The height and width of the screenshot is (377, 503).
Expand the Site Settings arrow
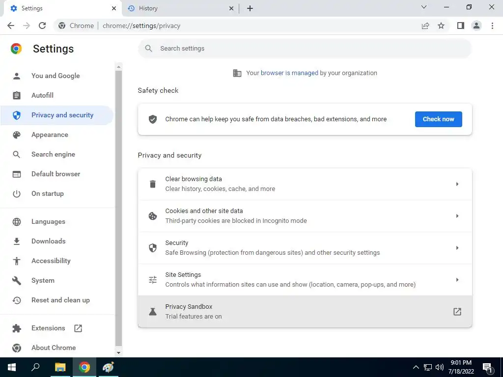(457, 280)
